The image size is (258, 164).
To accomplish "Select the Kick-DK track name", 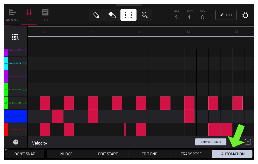I will click(15, 129).
